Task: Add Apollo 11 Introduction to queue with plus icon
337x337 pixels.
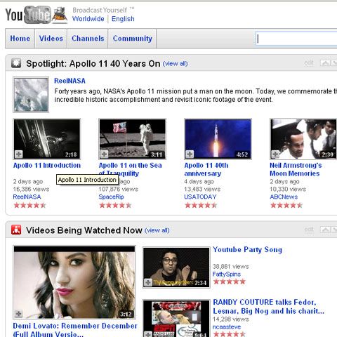Action: click(x=19, y=154)
